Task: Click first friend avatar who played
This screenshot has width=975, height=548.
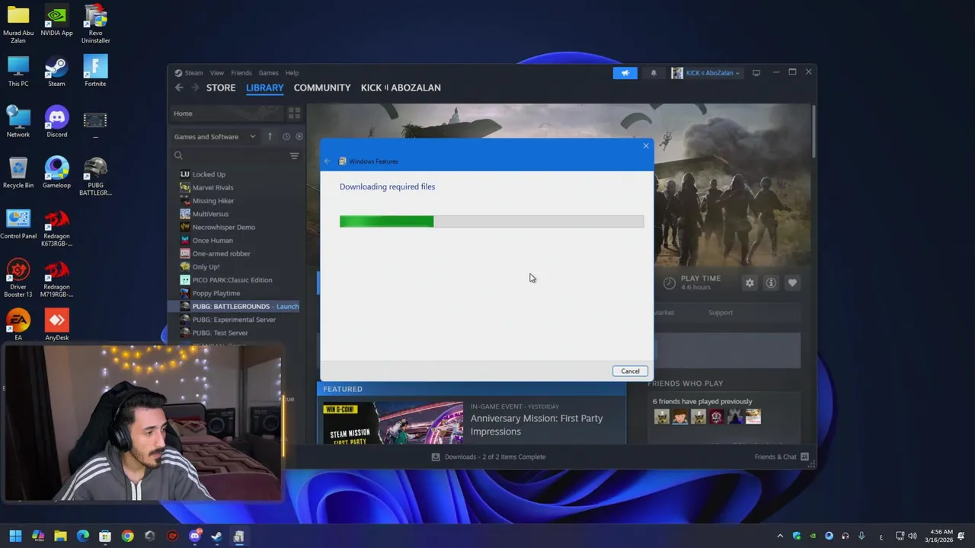Action: [x=661, y=416]
